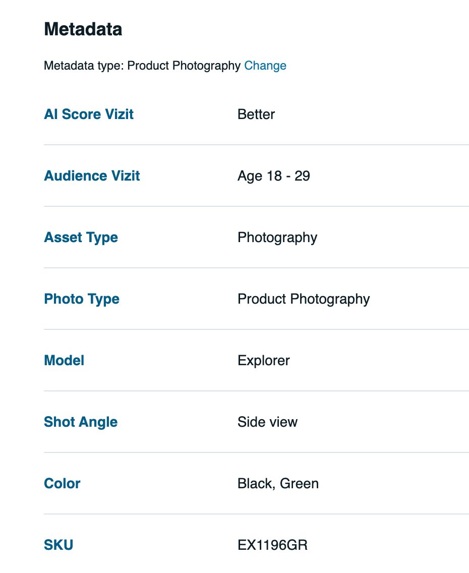This screenshot has width=469, height=573.
Task: Open the Photo Type field
Action: click(82, 299)
